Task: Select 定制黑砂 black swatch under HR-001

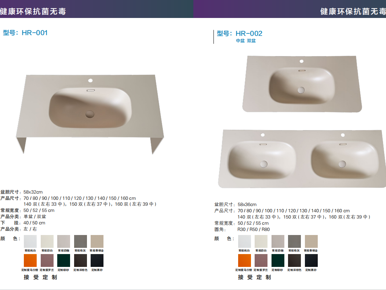Action: coord(97,260)
